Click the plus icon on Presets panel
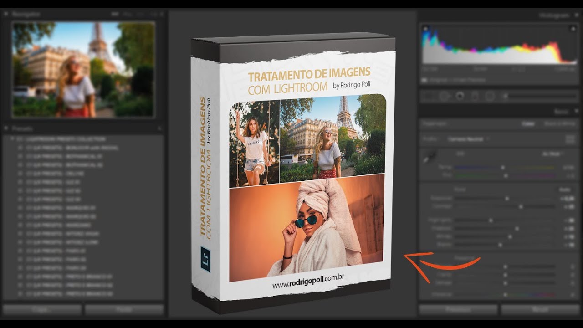583x328 pixels. (x=159, y=129)
